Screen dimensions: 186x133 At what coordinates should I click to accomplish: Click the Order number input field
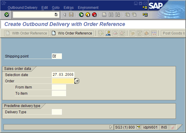click(x=63, y=81)
